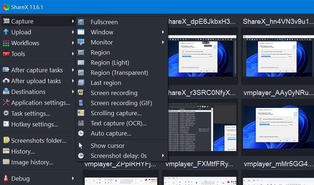
Task: Click file name vmplayer_mMr5GG4...
Action: pos(279,164)
